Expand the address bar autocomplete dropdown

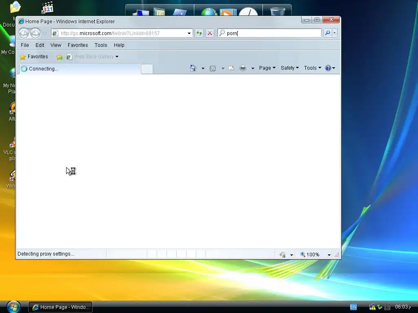point(189,33)
